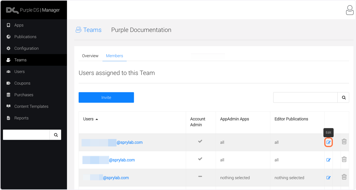Viewport: 356px width, 190px height.
Task: Click the Purchases database icon
Action: (x=8, y=95)
